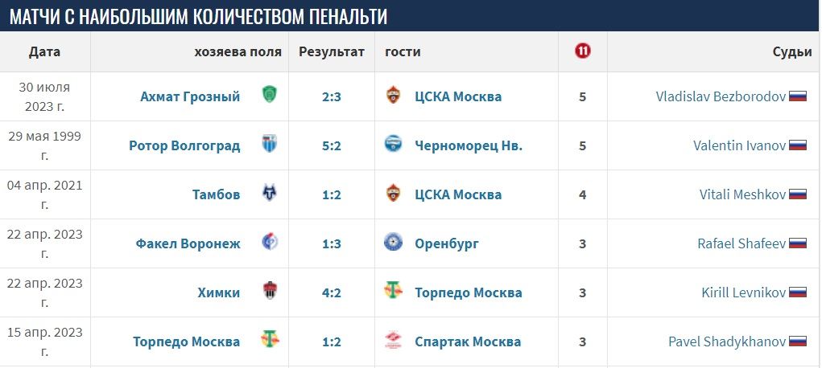
Task: Open Торпедо Москва home team link
Action: (186, 341)
